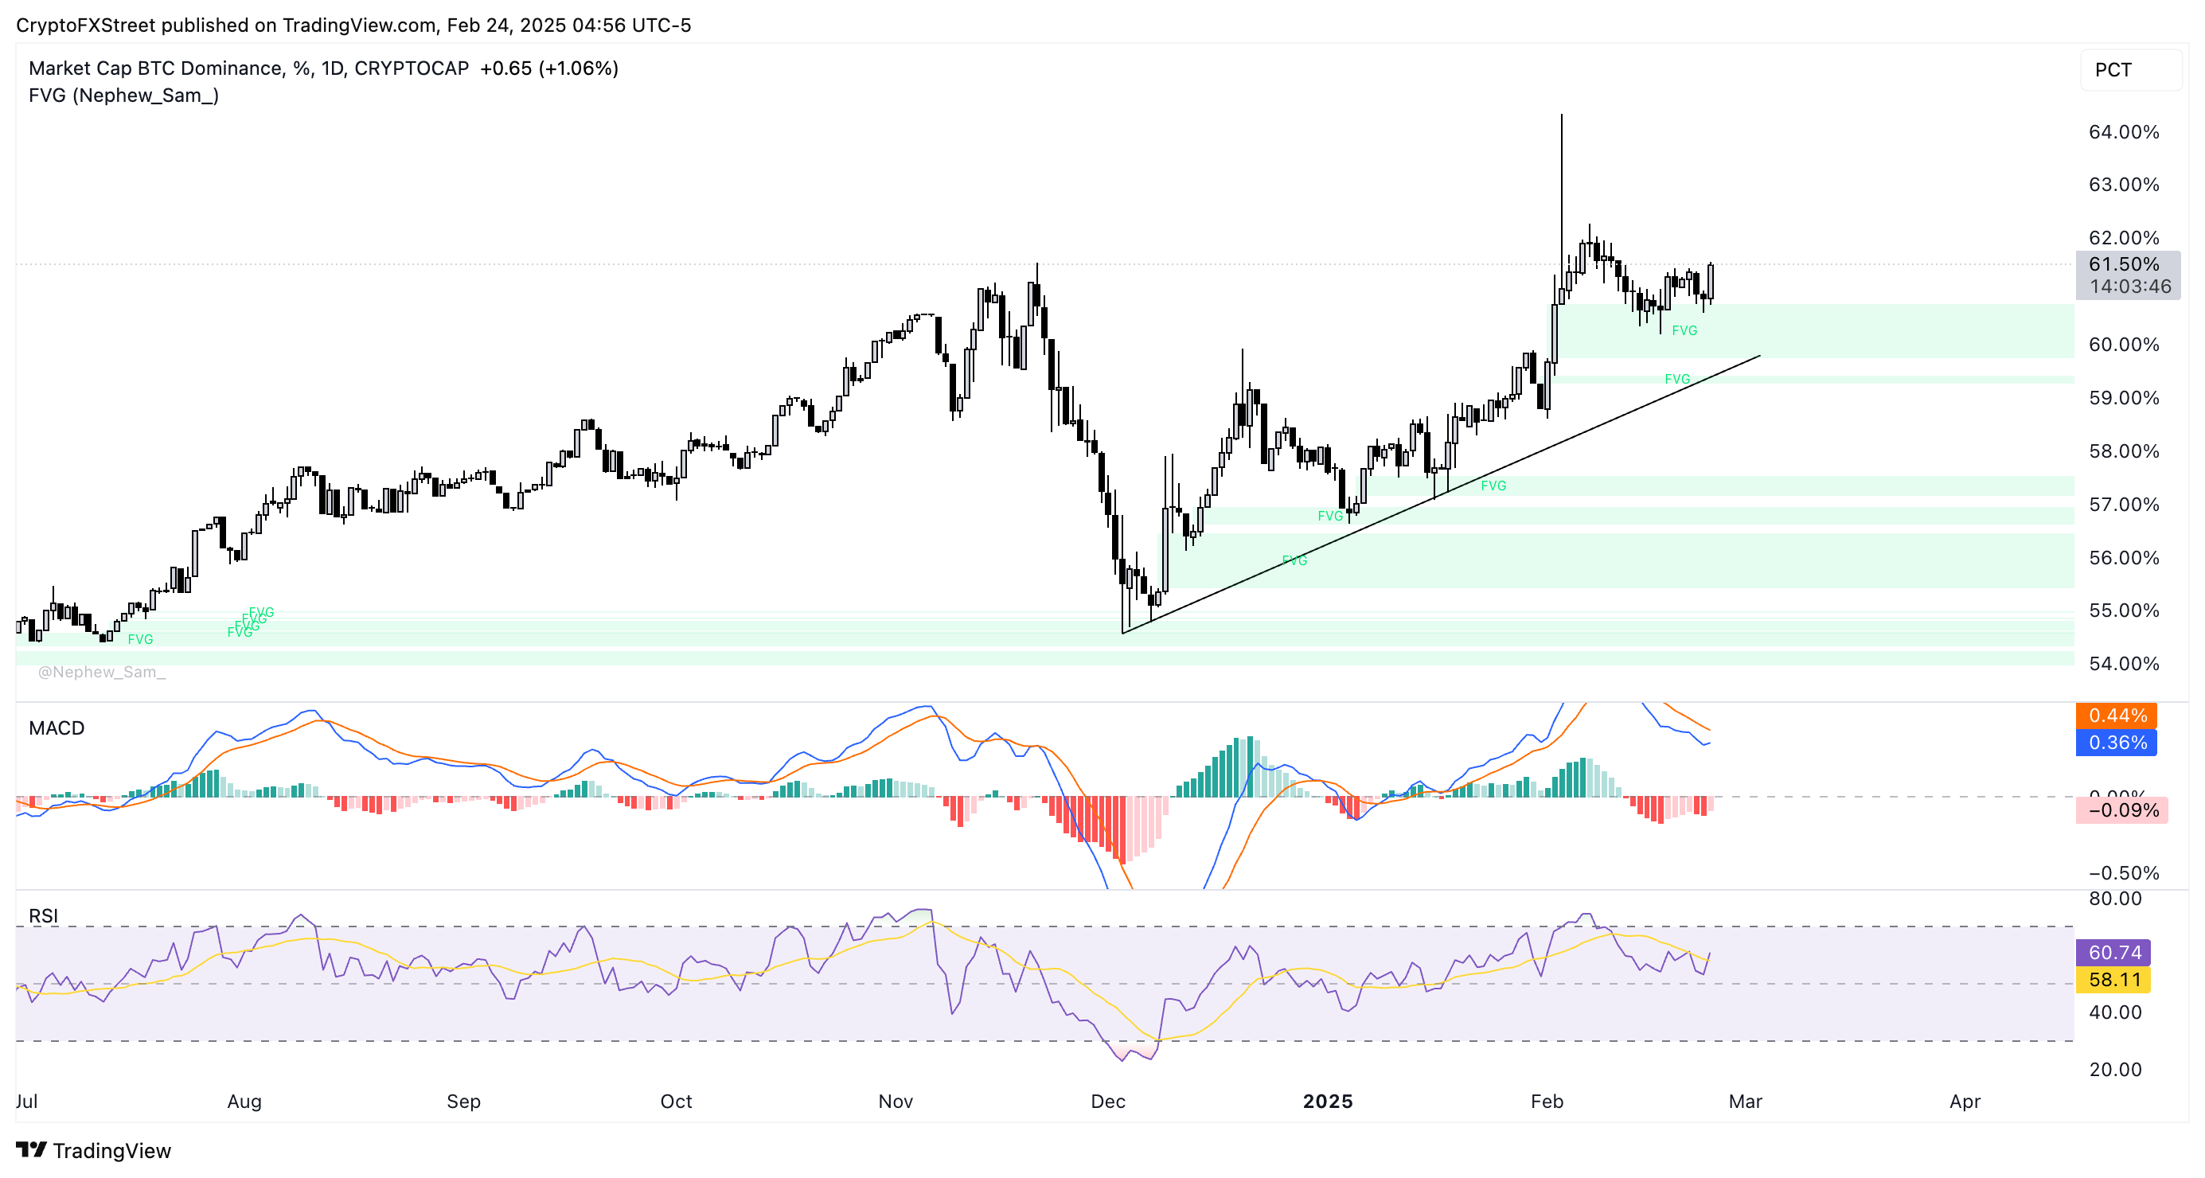
Task: Click the 64.00% price axis label
Action: 2123,132
